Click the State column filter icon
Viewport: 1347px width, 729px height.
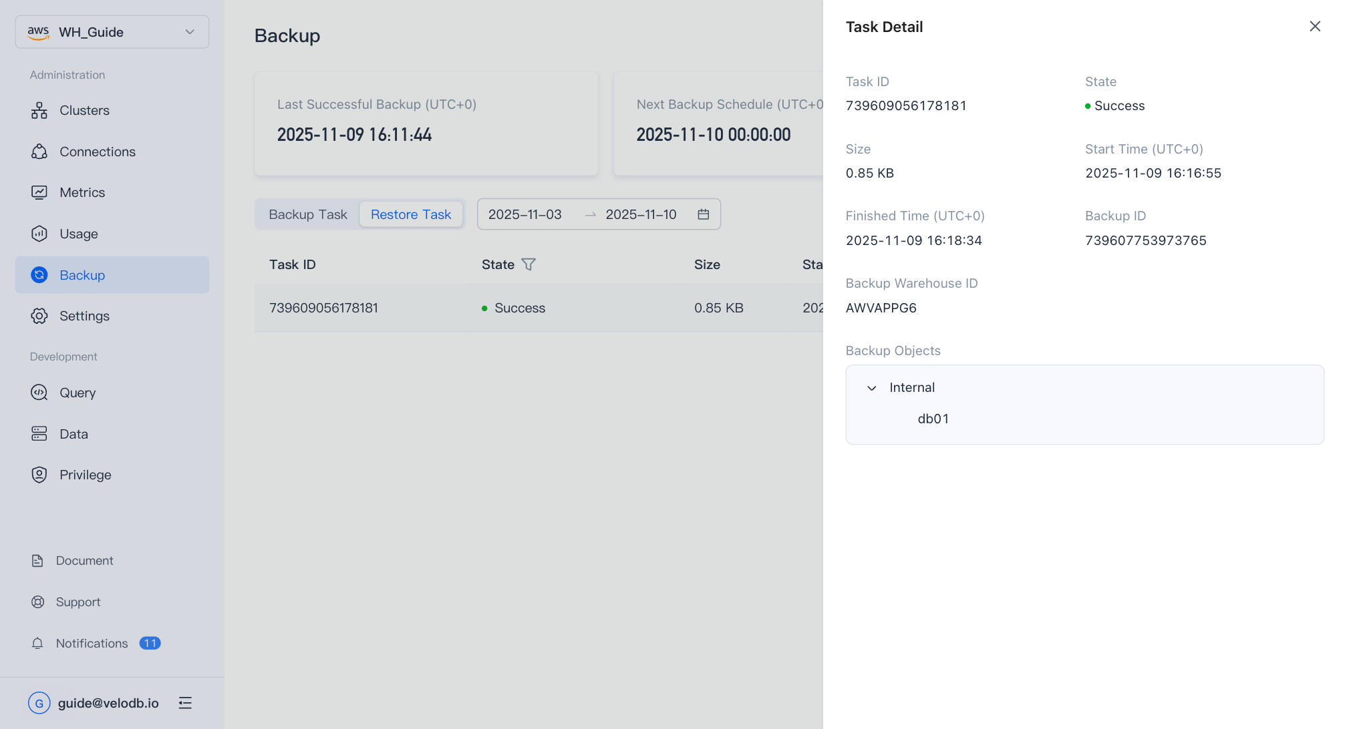(x=529, y=265)
